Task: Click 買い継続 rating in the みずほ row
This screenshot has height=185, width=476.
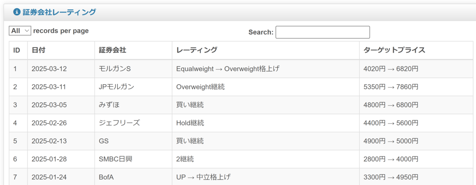Action: click(x=266, y=105)
